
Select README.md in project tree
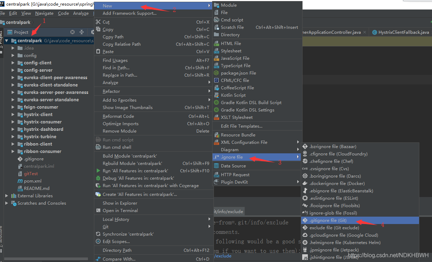coord(37,188)
